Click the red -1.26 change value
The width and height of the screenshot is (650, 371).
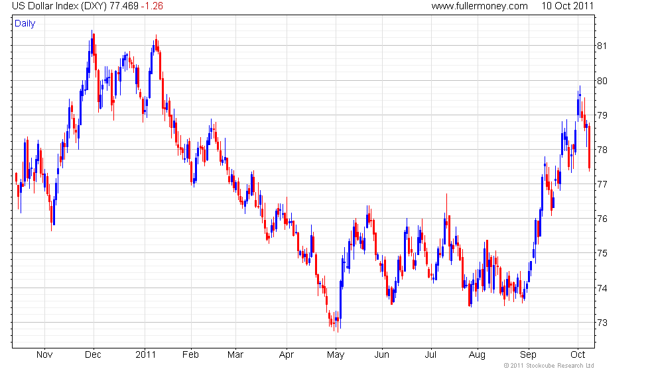pos(152,6)
